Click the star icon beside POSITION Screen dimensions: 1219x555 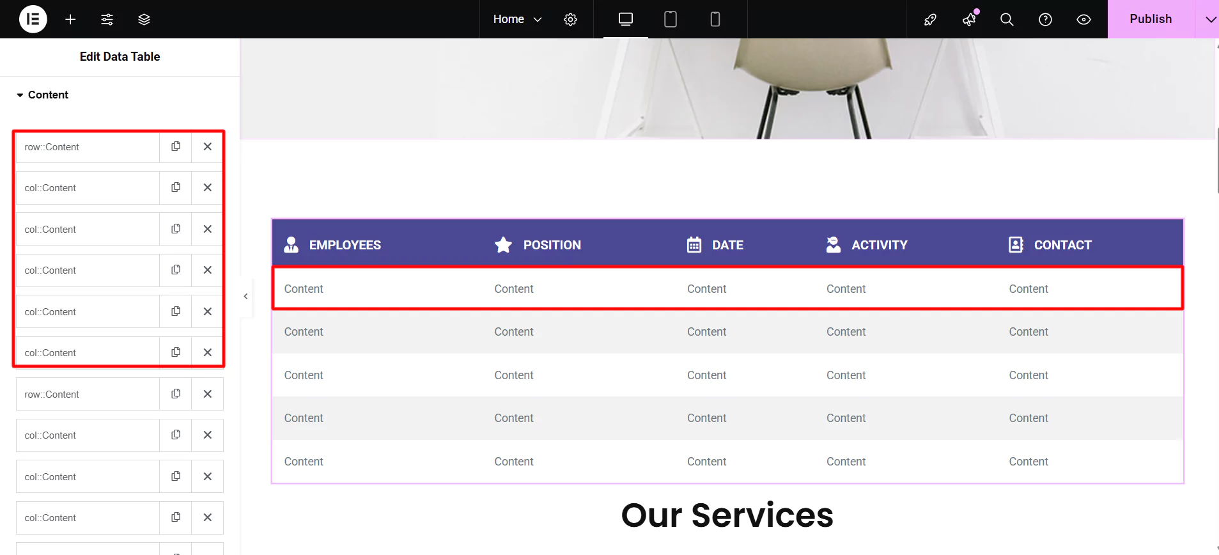tap(504, 245)
